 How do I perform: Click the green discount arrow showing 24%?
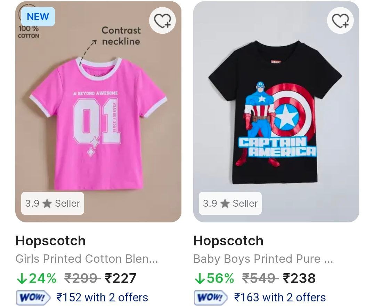[22, 278]
